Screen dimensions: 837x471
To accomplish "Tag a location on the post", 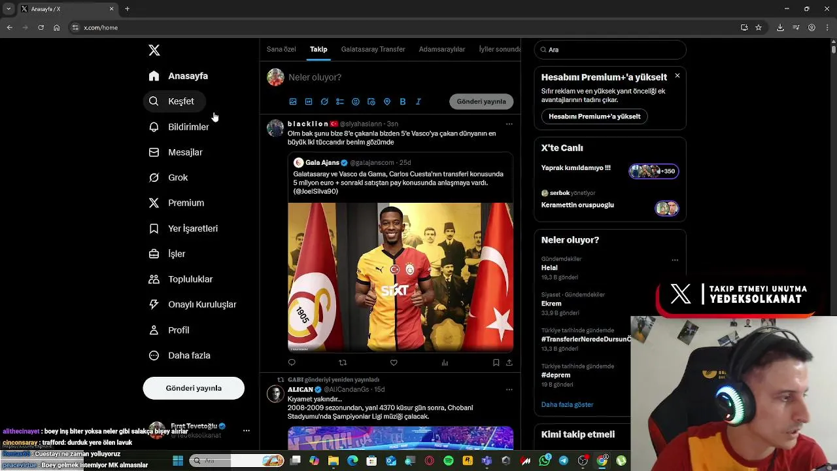I will (x=387, y=101).
